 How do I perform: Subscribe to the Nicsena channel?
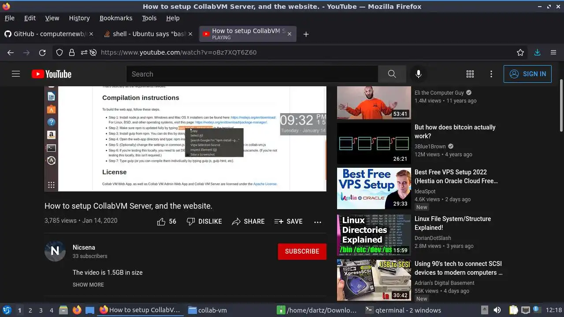coord(302,251)
